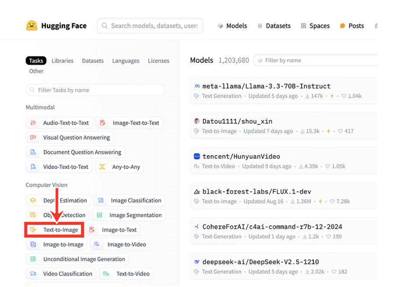
Task: Click the "Computer Vision" section heading
Action: 46,185
